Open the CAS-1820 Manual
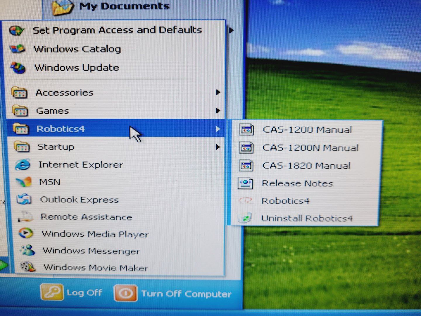421x316 pixels. pyautogui.click(x=306, y=166)
